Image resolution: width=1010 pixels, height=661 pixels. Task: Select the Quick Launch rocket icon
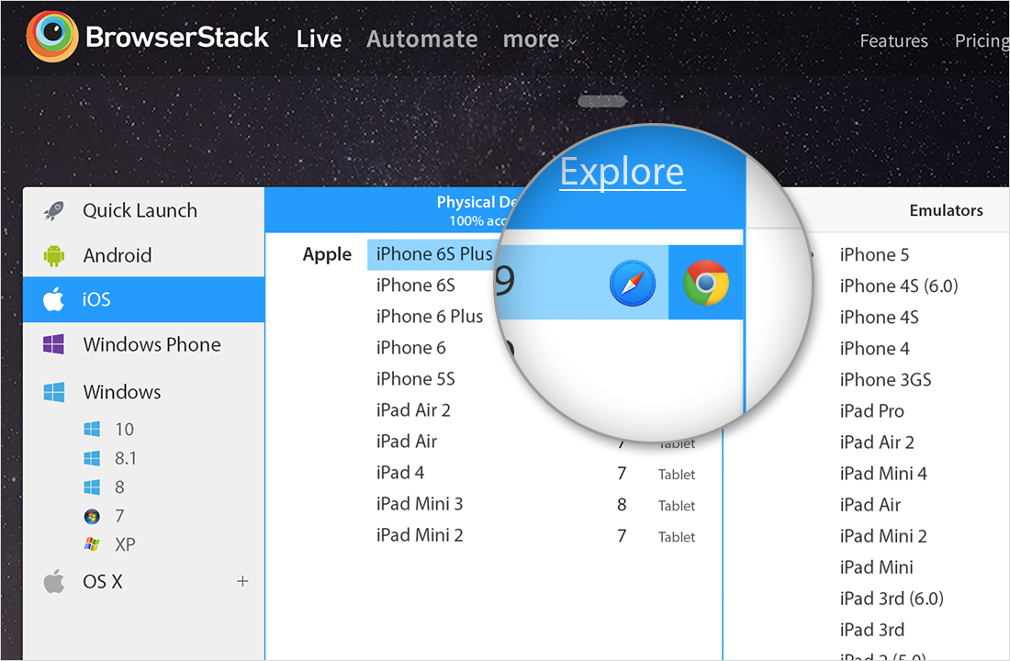(x=55, y=210)
